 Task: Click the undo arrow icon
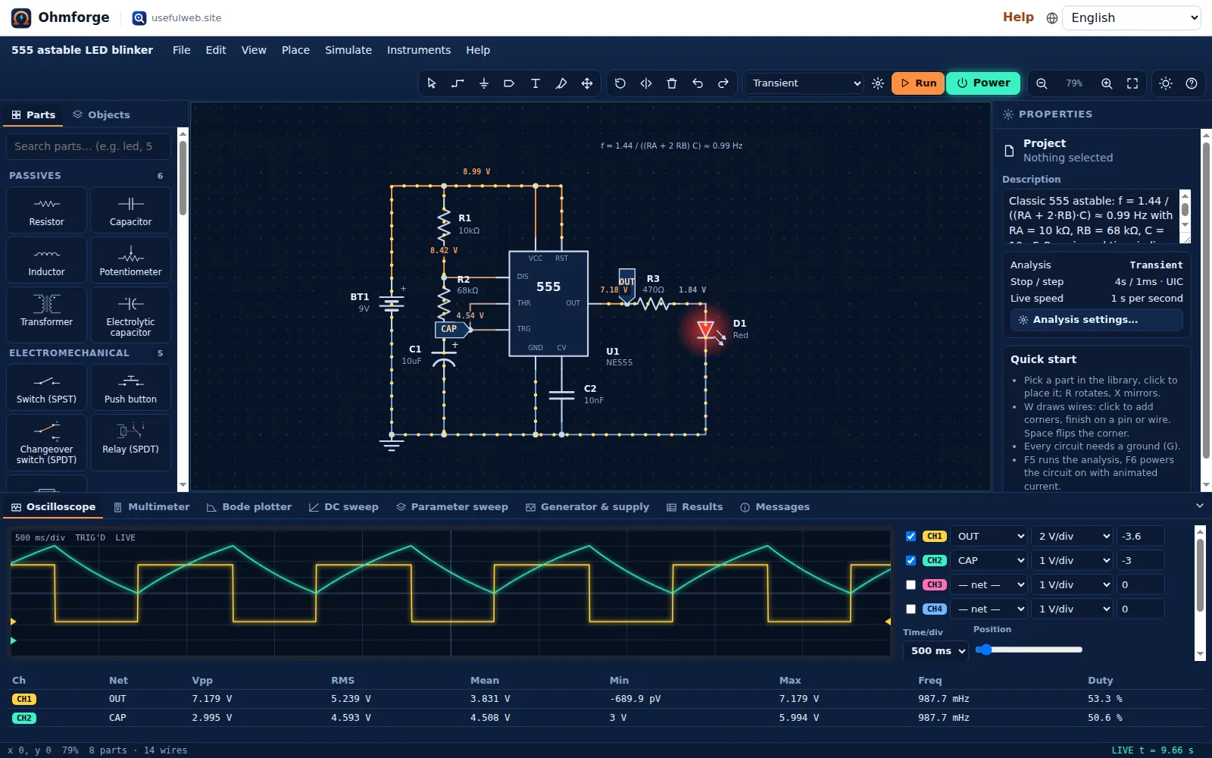[x=698, y=83]
